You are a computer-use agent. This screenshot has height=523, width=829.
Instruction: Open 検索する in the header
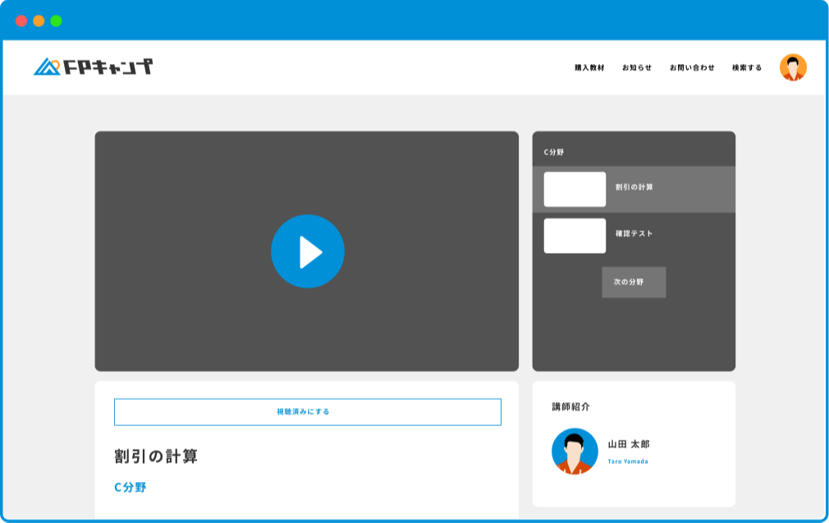747,67
